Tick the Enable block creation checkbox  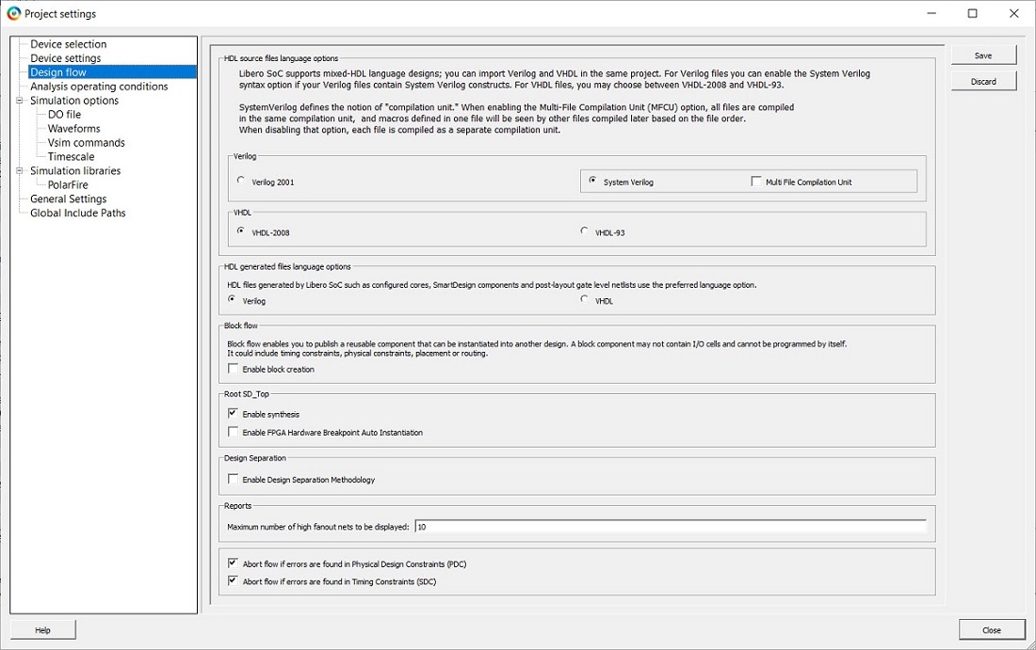(x=234, y=370)
